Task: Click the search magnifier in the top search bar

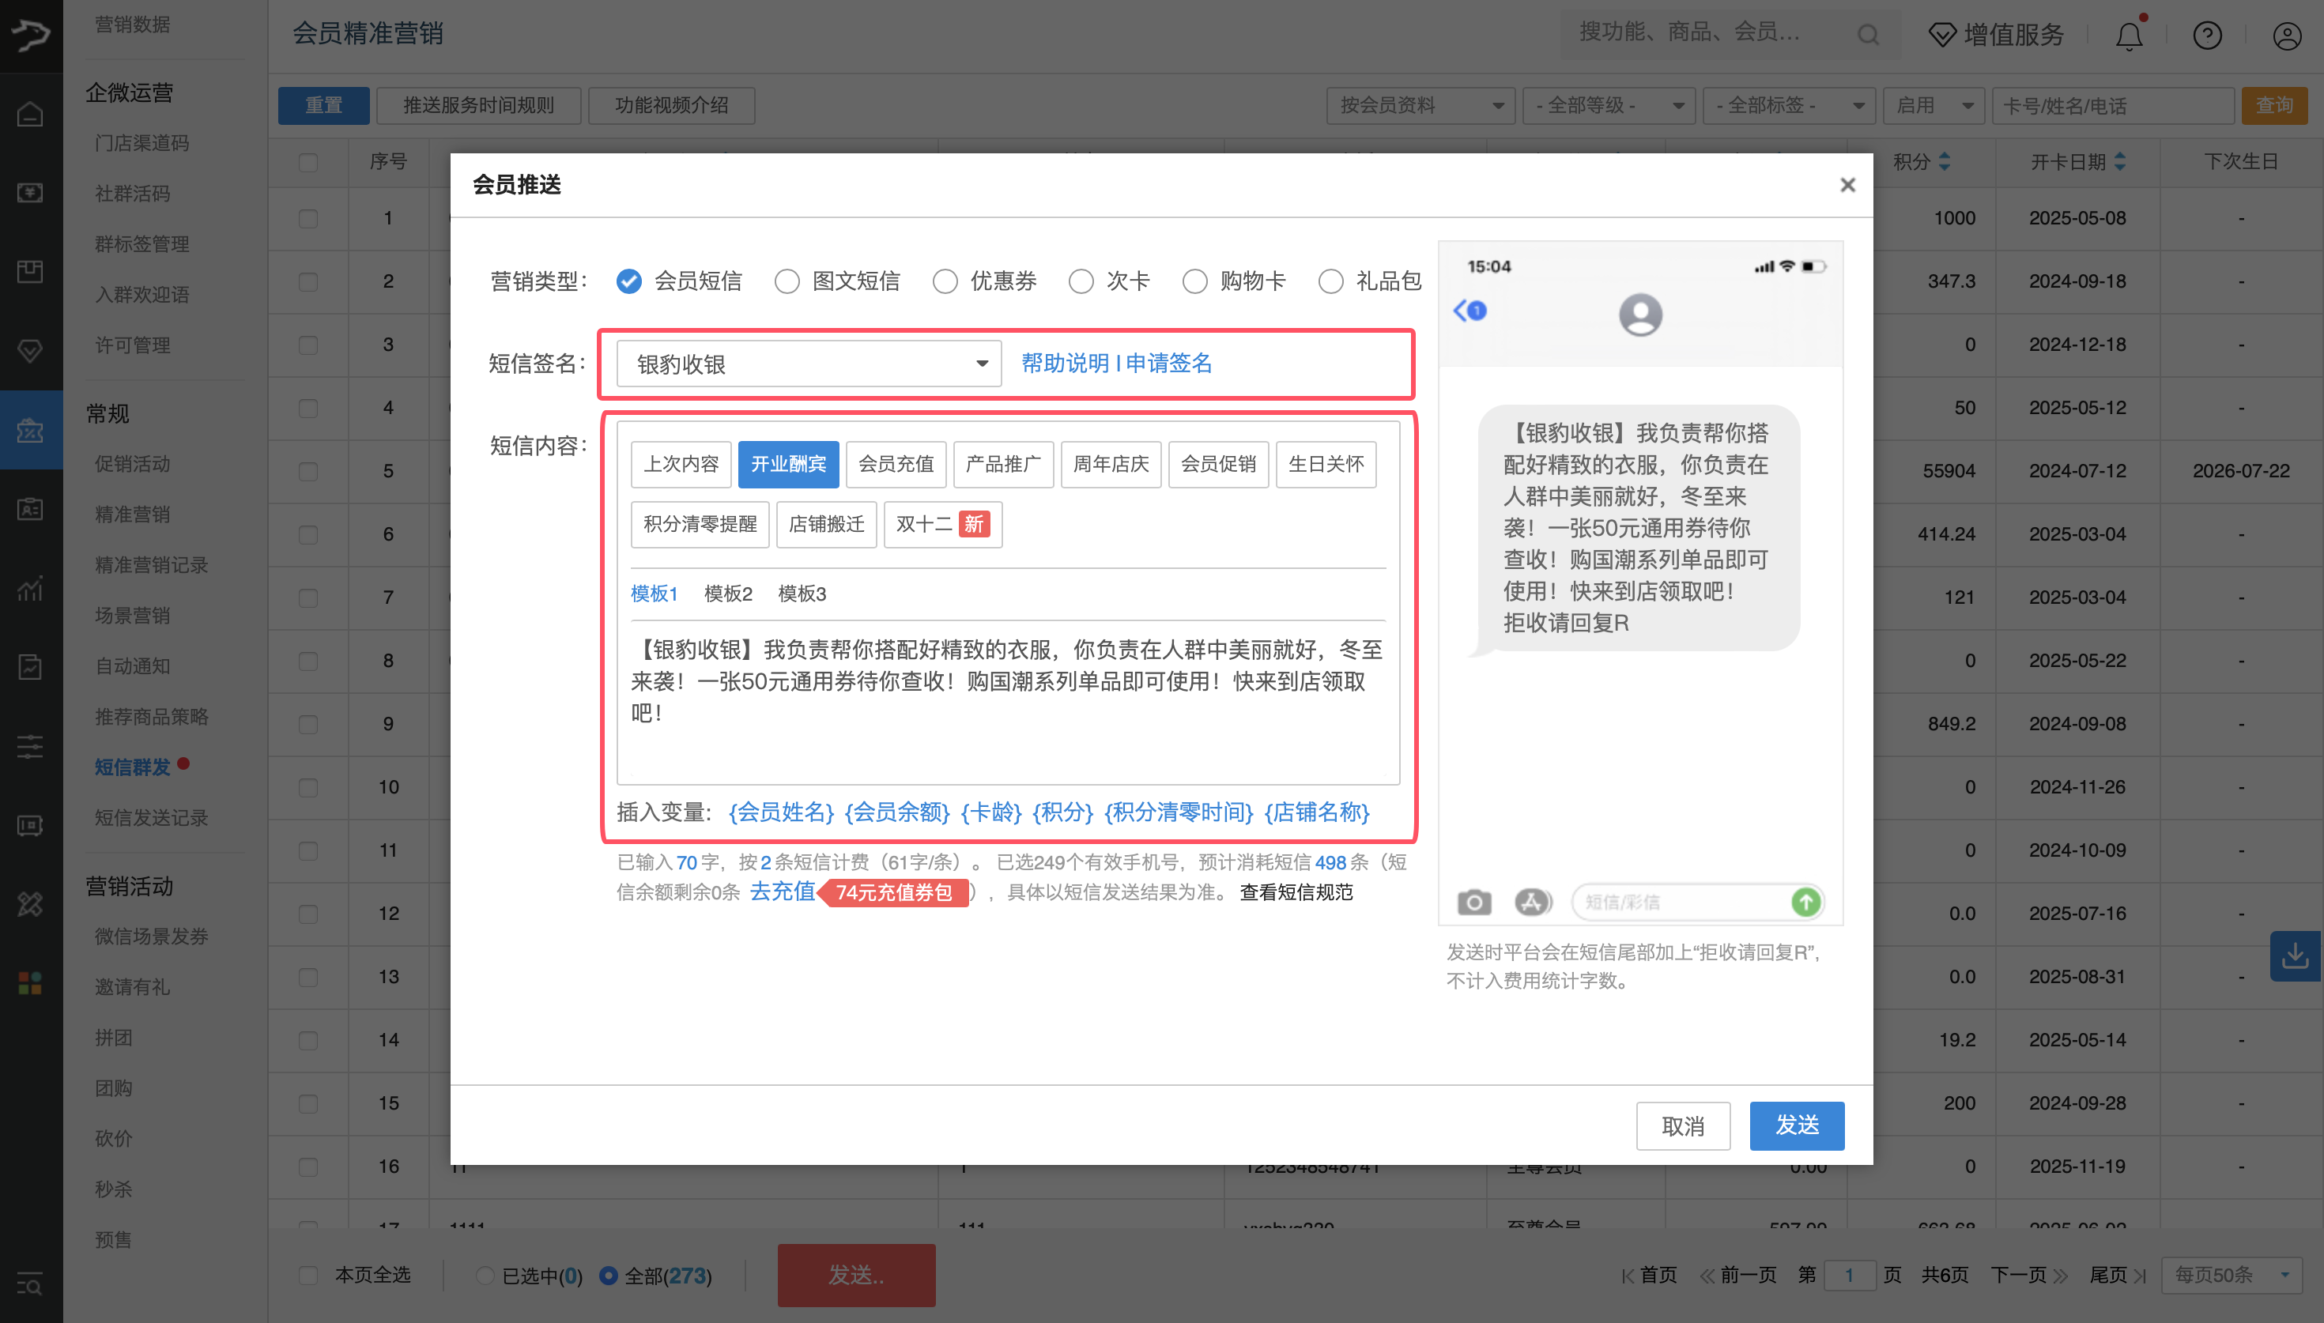Action: tap(1867, 35)
